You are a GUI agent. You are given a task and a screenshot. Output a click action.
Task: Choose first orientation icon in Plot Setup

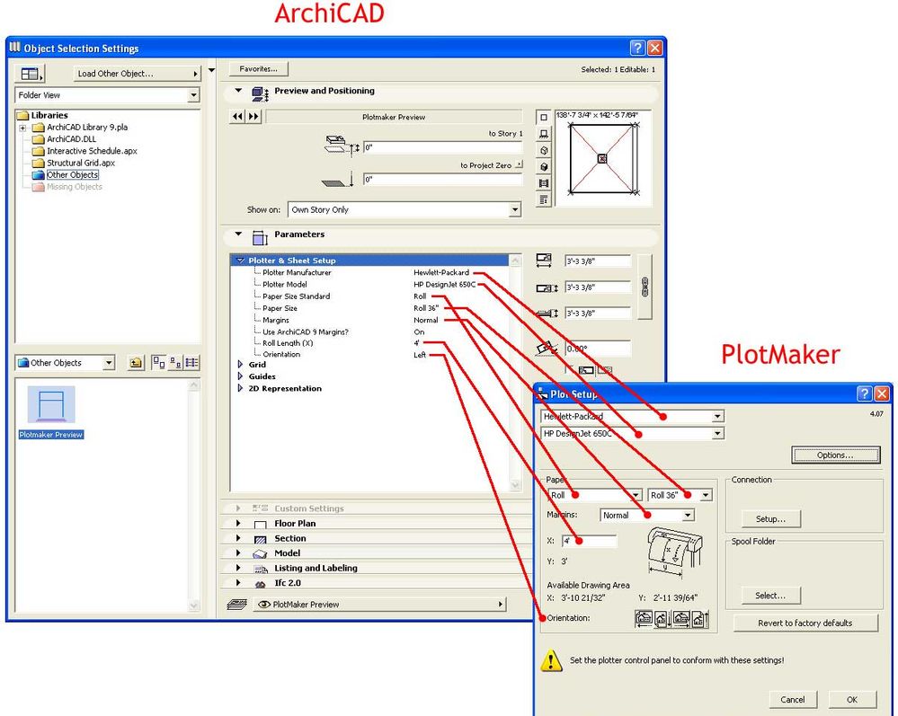click(644, 618)
